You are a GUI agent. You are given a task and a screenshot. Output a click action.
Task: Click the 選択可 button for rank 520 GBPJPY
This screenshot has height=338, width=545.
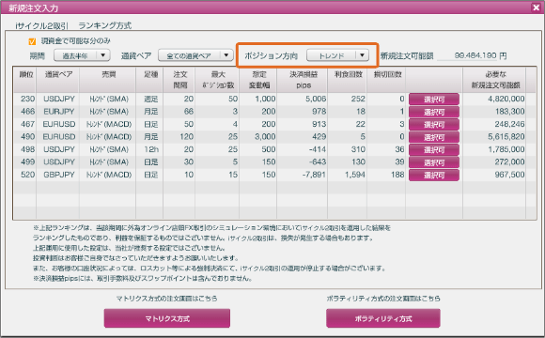tap(434, 175)
